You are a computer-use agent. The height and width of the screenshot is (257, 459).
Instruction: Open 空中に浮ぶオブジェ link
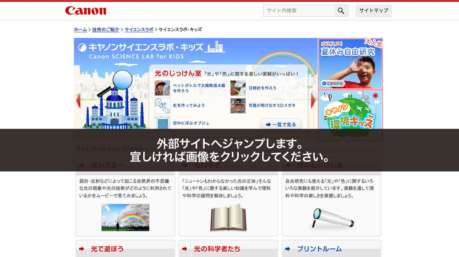click(191, 123)
